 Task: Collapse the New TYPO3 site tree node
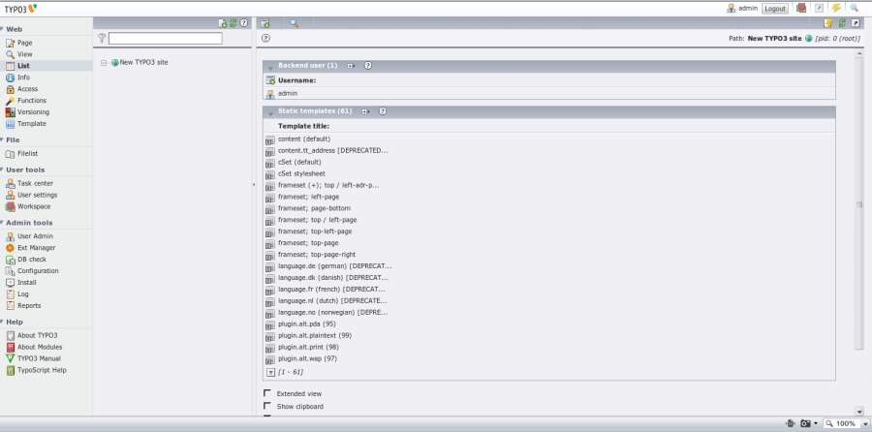pyautogui.click(x=104, y=63)
